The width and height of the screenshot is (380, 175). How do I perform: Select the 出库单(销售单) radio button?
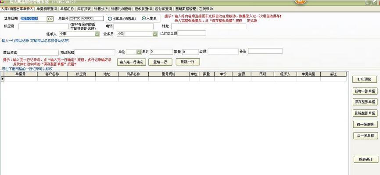[x=110, y=18]
